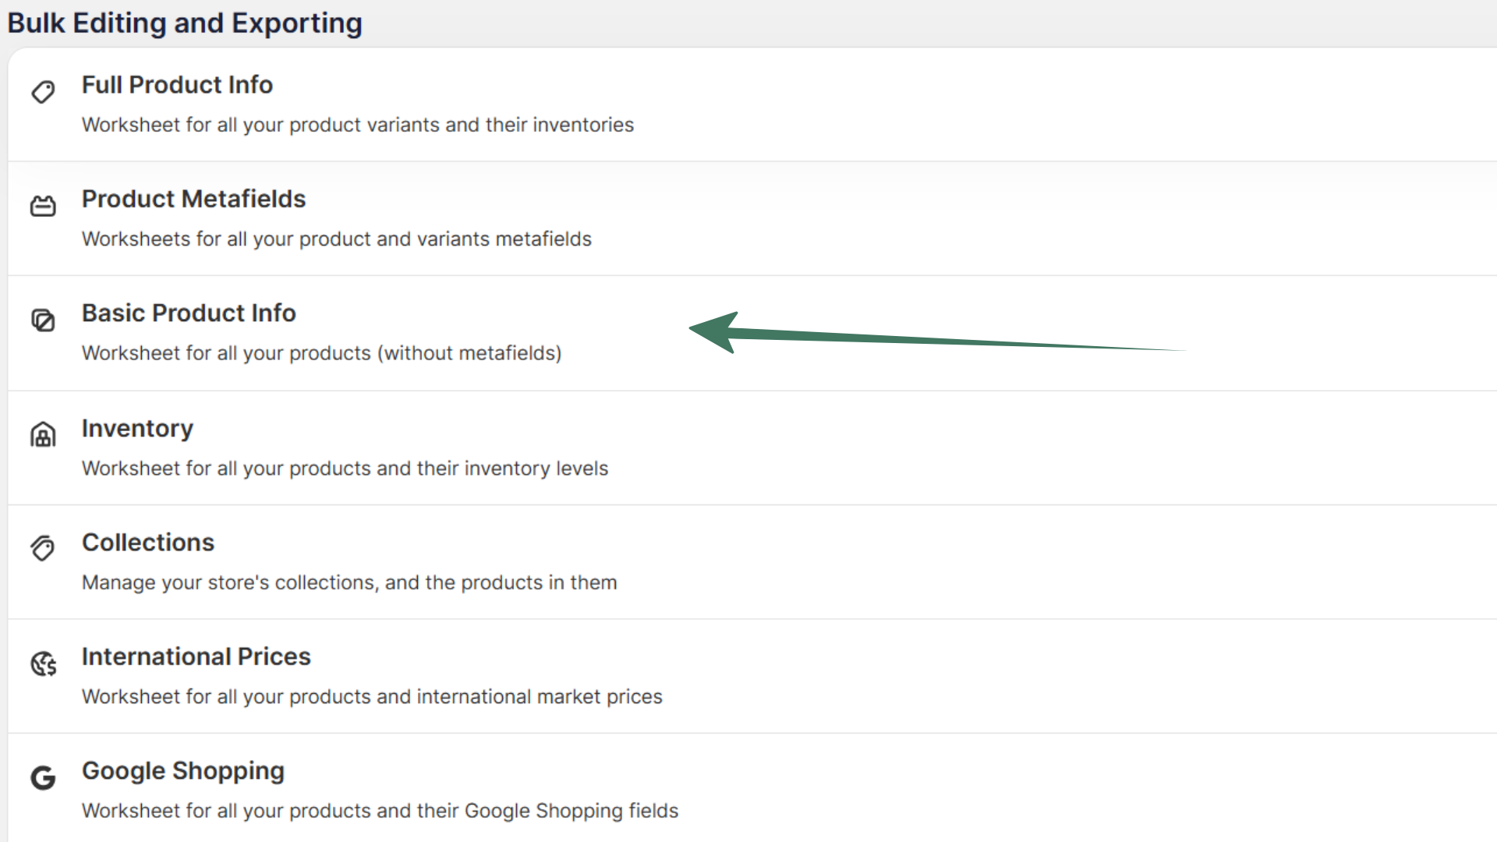
Task: Click the Google Shopping fields description text
Action: 380,811
